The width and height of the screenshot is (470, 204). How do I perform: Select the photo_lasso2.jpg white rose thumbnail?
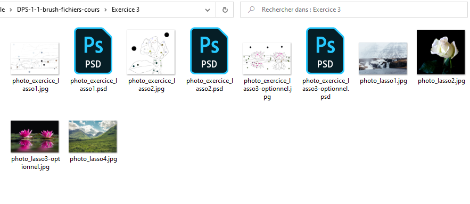[x=441, y=52]
